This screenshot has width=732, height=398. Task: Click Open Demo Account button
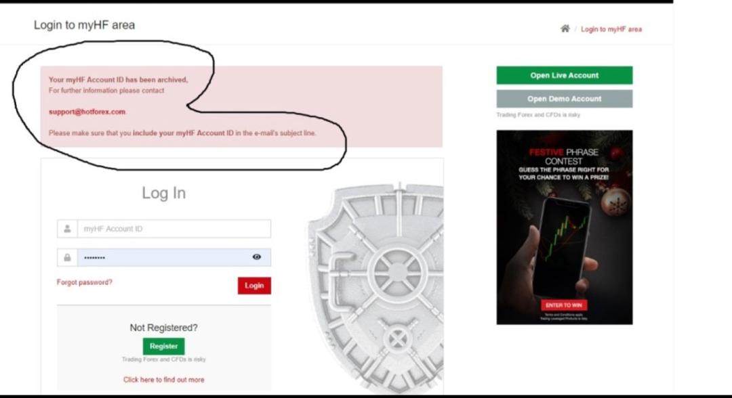(x=565, y=99)
